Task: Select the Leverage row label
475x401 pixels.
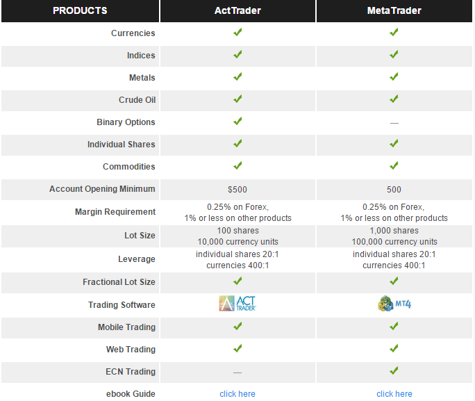Action: point(137,259)
